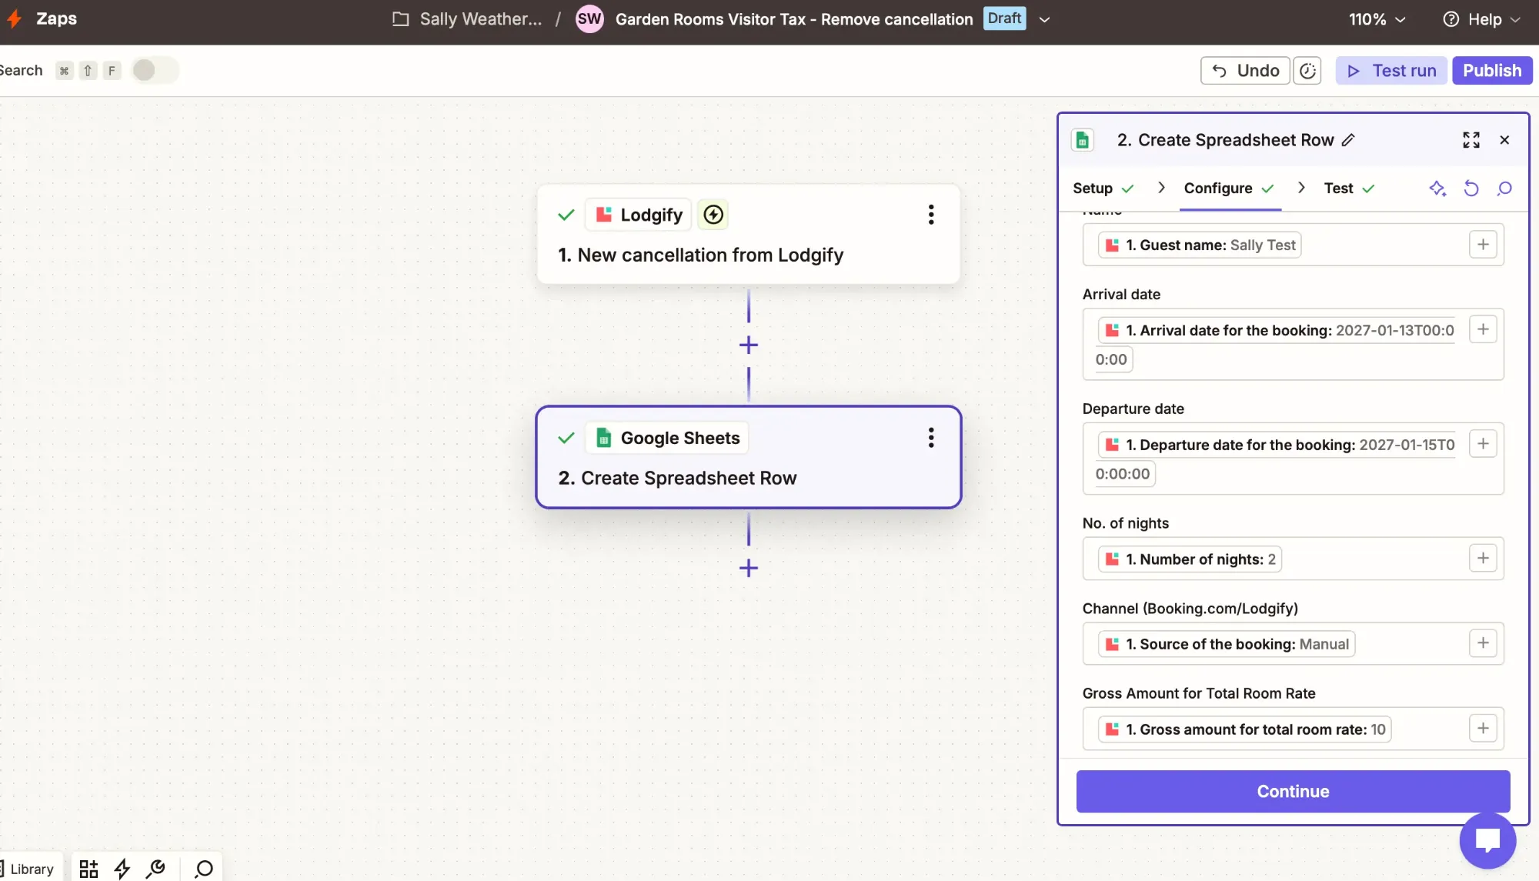Click the apps grid icon in bottom toolbar
This screenshot has height=881, width=1539.
click(x=88, y=869)
